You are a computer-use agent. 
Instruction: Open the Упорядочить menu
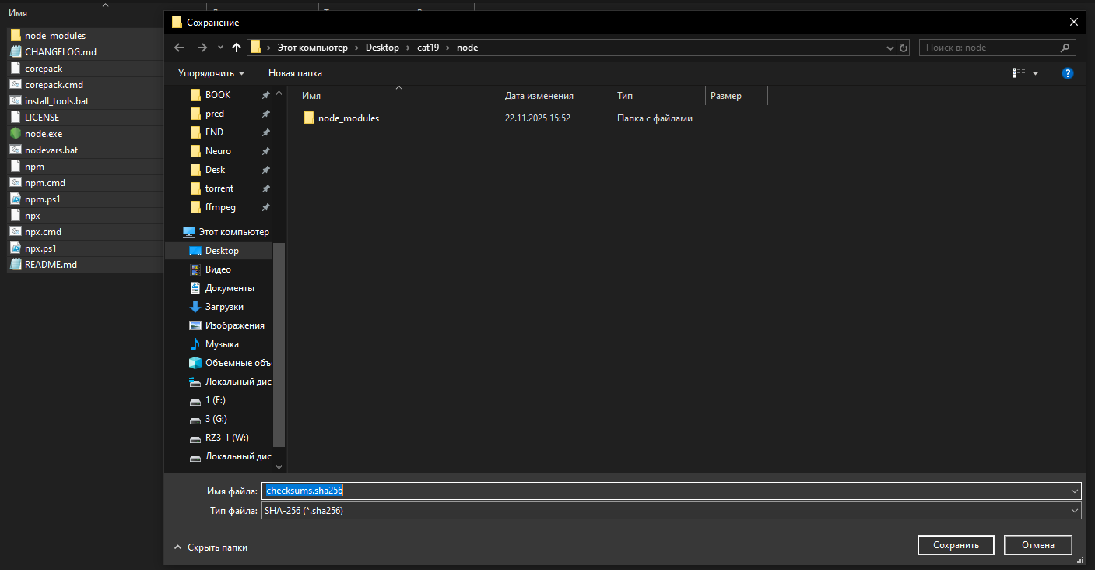pos(211,73)
